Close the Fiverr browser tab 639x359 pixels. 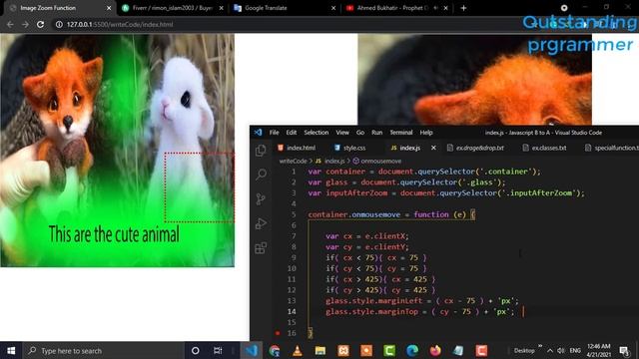pos(222,8)
